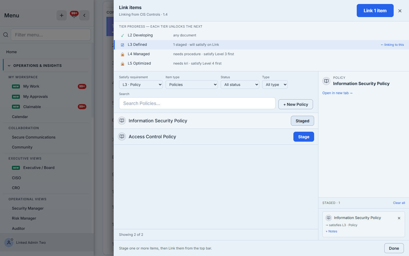Viewport: 409px width, 256px height.
Task: Open policy via Open in new tab link
Action: tap(337, 93)
